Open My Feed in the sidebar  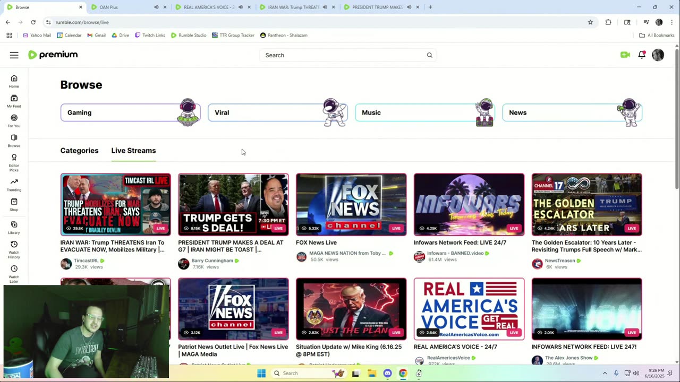coord(14,101)
